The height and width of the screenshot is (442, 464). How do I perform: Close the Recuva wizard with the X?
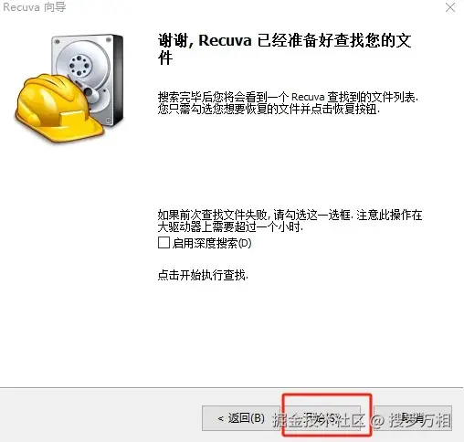point(450,7)
